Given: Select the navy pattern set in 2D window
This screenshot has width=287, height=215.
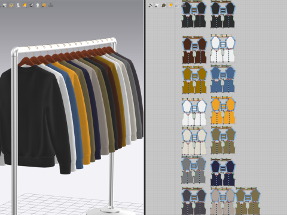Looking at the screenshot, I should click(x=223, y=173).
